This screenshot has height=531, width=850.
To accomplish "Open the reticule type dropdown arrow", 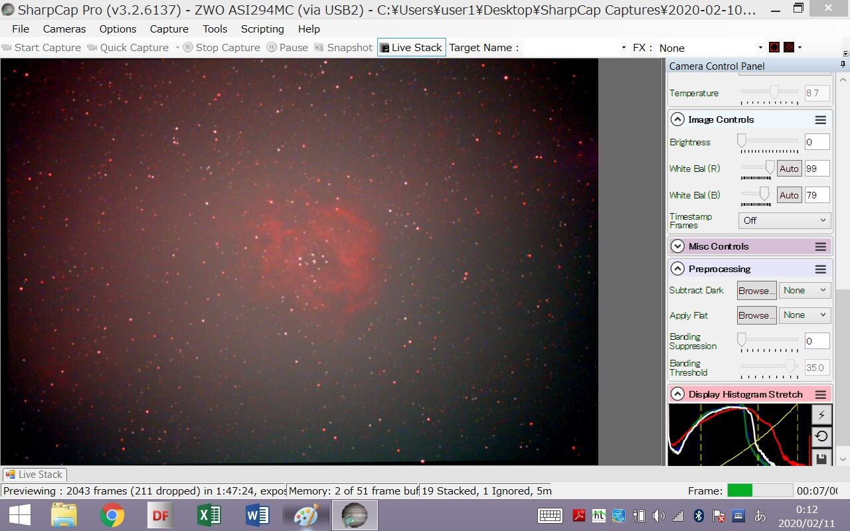I will pos(800,48).
